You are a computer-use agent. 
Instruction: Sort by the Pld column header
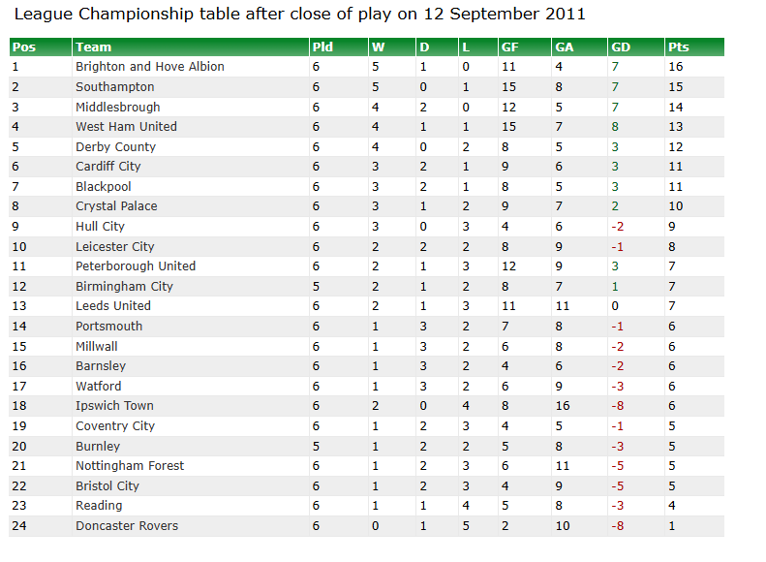322,47
